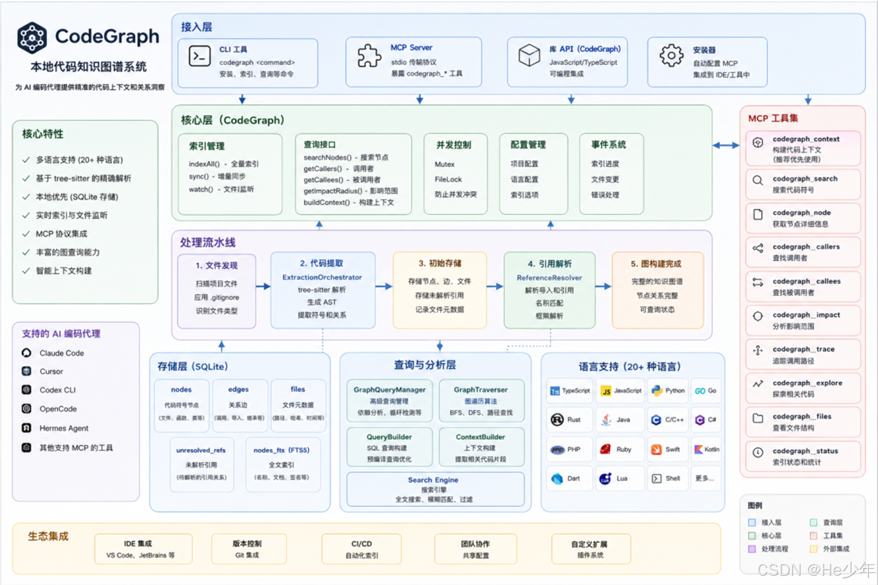The width and height of the screenshot is (878, 585).
Task: Click the Kotlin language icon
Action: pyautogui.click(x=699, y=449)
